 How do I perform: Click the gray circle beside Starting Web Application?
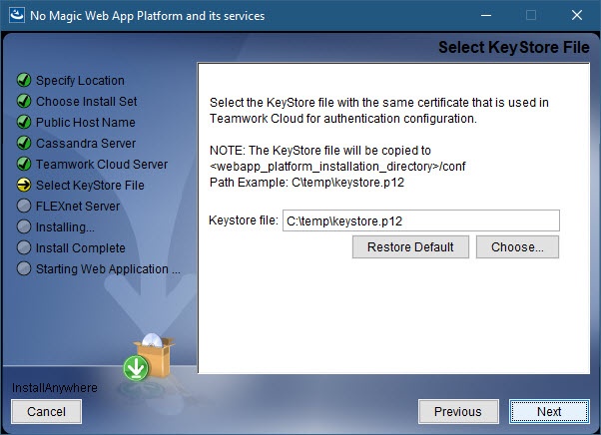click(24, 268)
